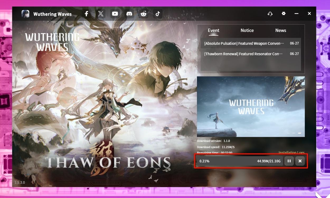Click the 0.21% progress percentage
Image resolution: width=330 pixels, height=198 pixels.
(204, 161)
